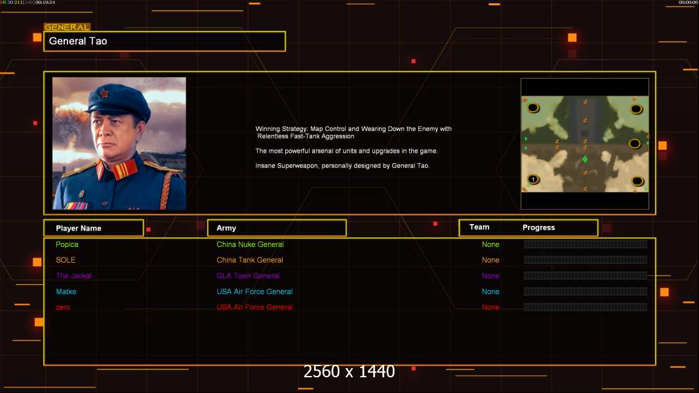Screen dimensions: 699x393
Task: Click the 'Insane Superweapon' description line
Action: coord(342,166)
